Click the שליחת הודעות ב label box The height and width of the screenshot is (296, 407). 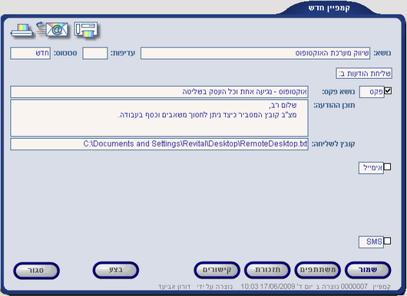364,74
